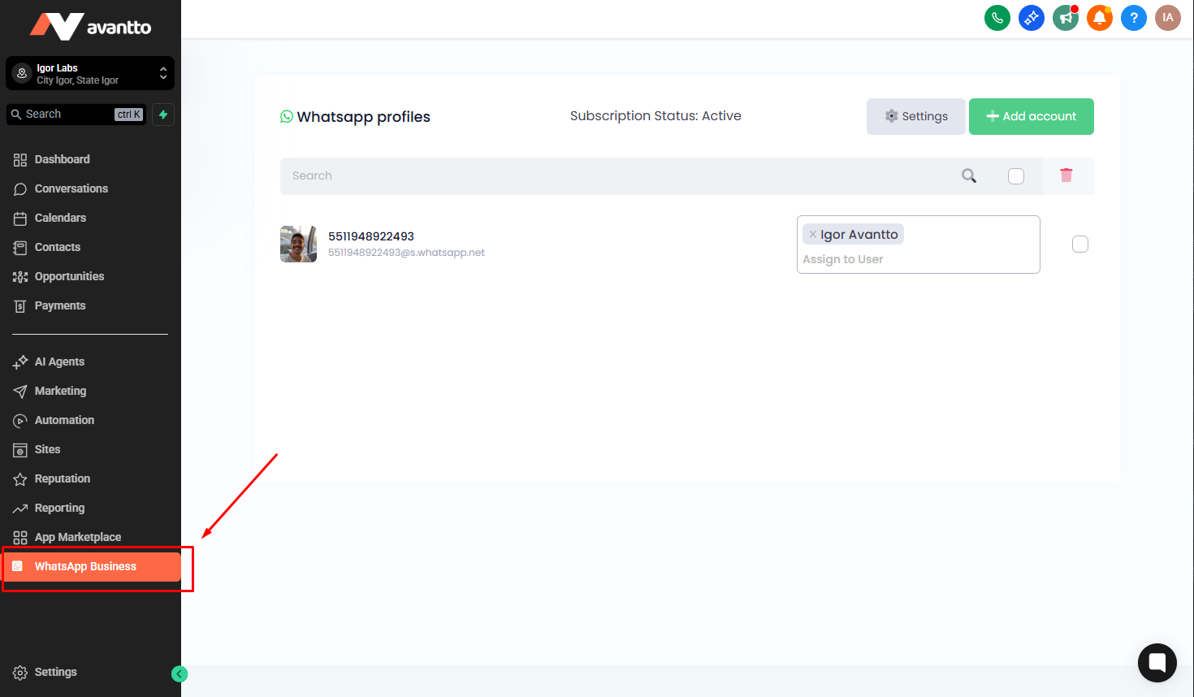Image resolution: width=1194 pixels, height=697 pixels.
Task: Click the WhatsApp logo beside profiles heading
Action: point(287,117)
